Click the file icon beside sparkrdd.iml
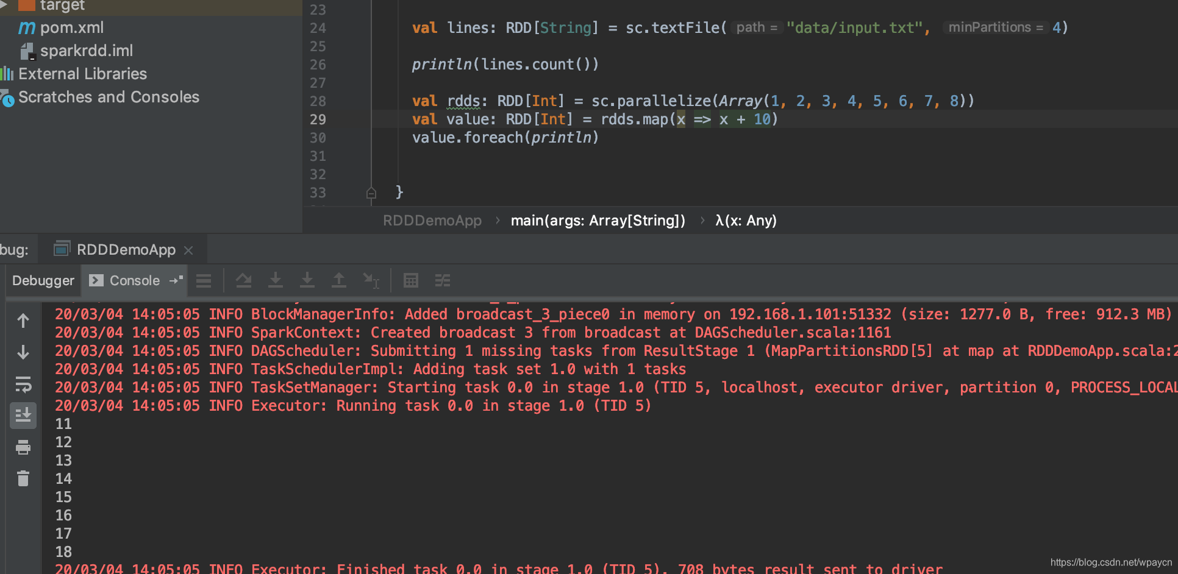The height and width of the screenshot is (574, 1178). 28,51
